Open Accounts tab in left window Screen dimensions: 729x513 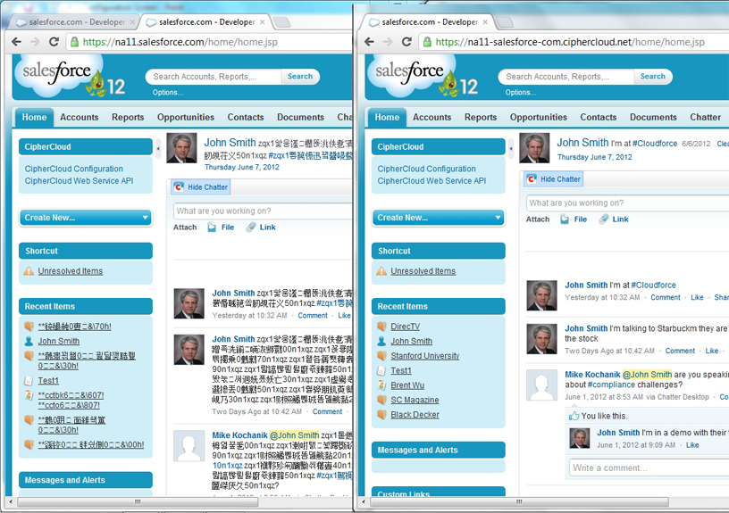coord(79,117)
